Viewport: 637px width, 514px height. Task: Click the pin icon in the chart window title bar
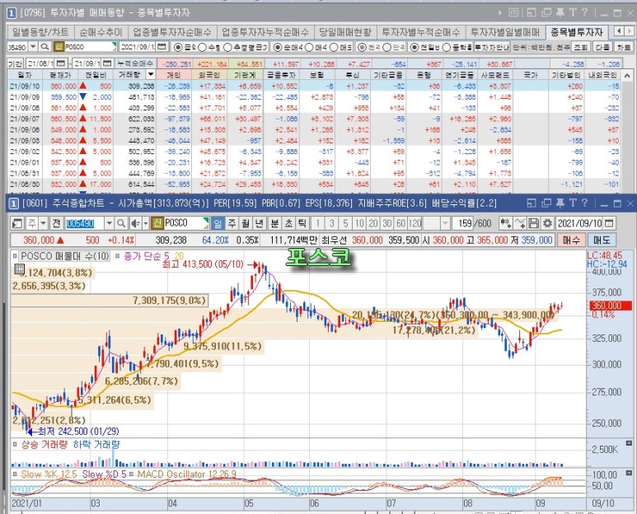(560, 203)
